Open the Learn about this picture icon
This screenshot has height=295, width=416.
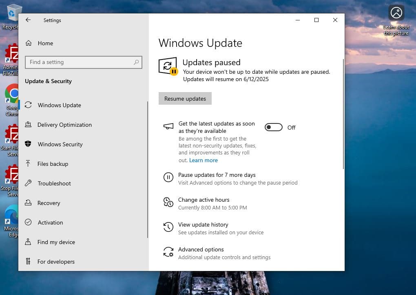click(396, 13)
